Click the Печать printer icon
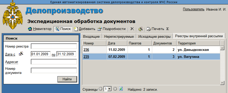The height and width of the screenshot is (93, 228). [149, 29]
